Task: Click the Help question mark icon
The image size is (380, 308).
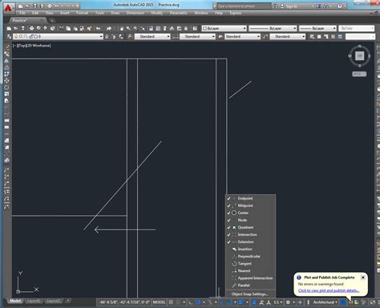Action: (x=340, y=6)
